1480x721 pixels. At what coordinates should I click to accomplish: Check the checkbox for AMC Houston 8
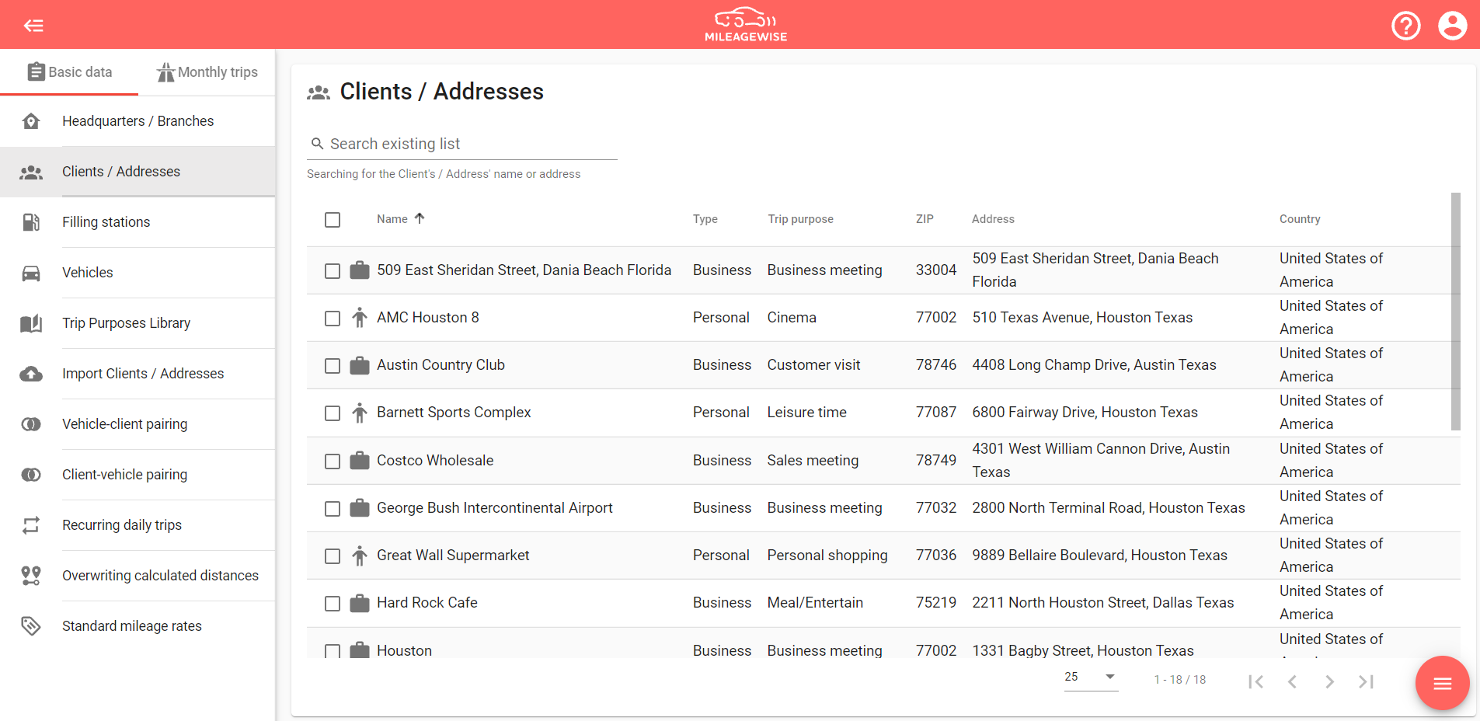point(333,318)
